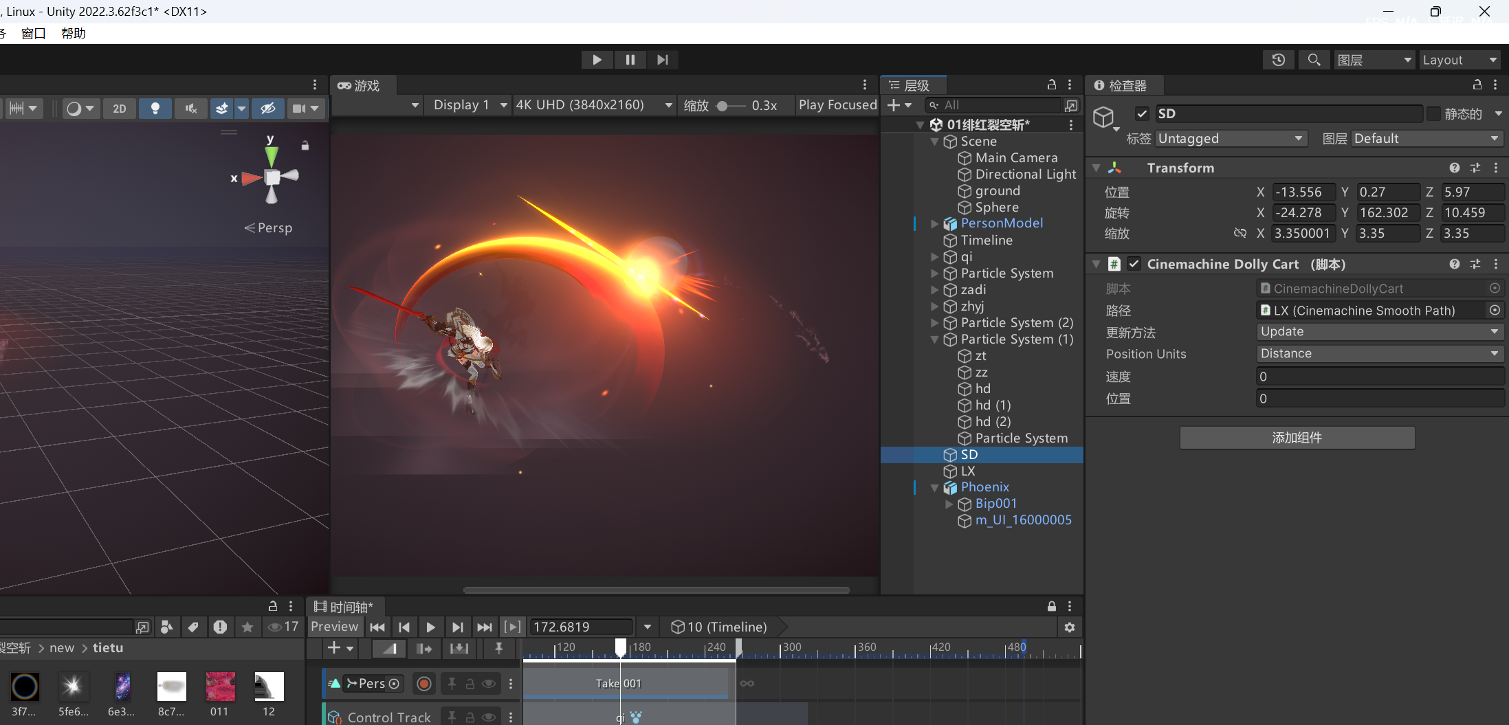The image size is (1509, 725).
Task: Open Position Units Distance dropdown
Action: pyautogui.click(x=1380, y=354)
